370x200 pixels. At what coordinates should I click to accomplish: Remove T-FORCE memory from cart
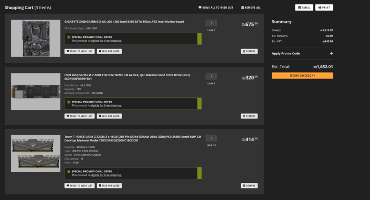(249, 186)
